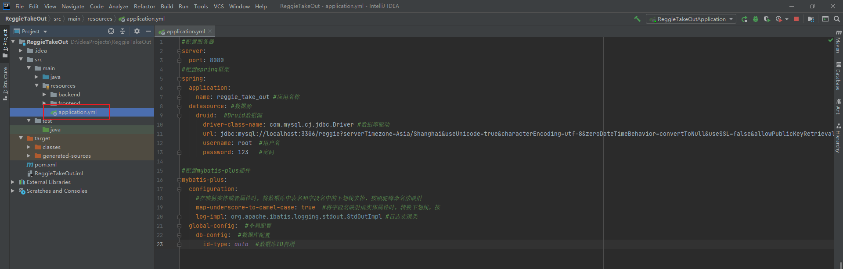Viewport: 843px width, 269px height.
Task: Click the profiler run icon with clock
Action: pos(778,19)
